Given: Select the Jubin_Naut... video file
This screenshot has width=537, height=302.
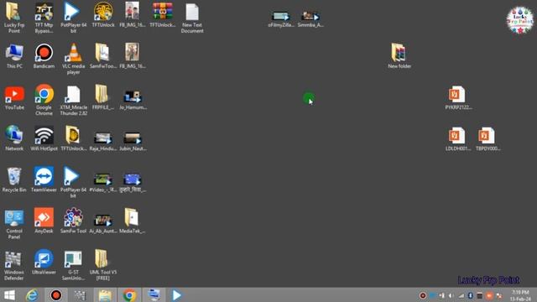Looking at the screenshot, I should [x=133, y=141].
